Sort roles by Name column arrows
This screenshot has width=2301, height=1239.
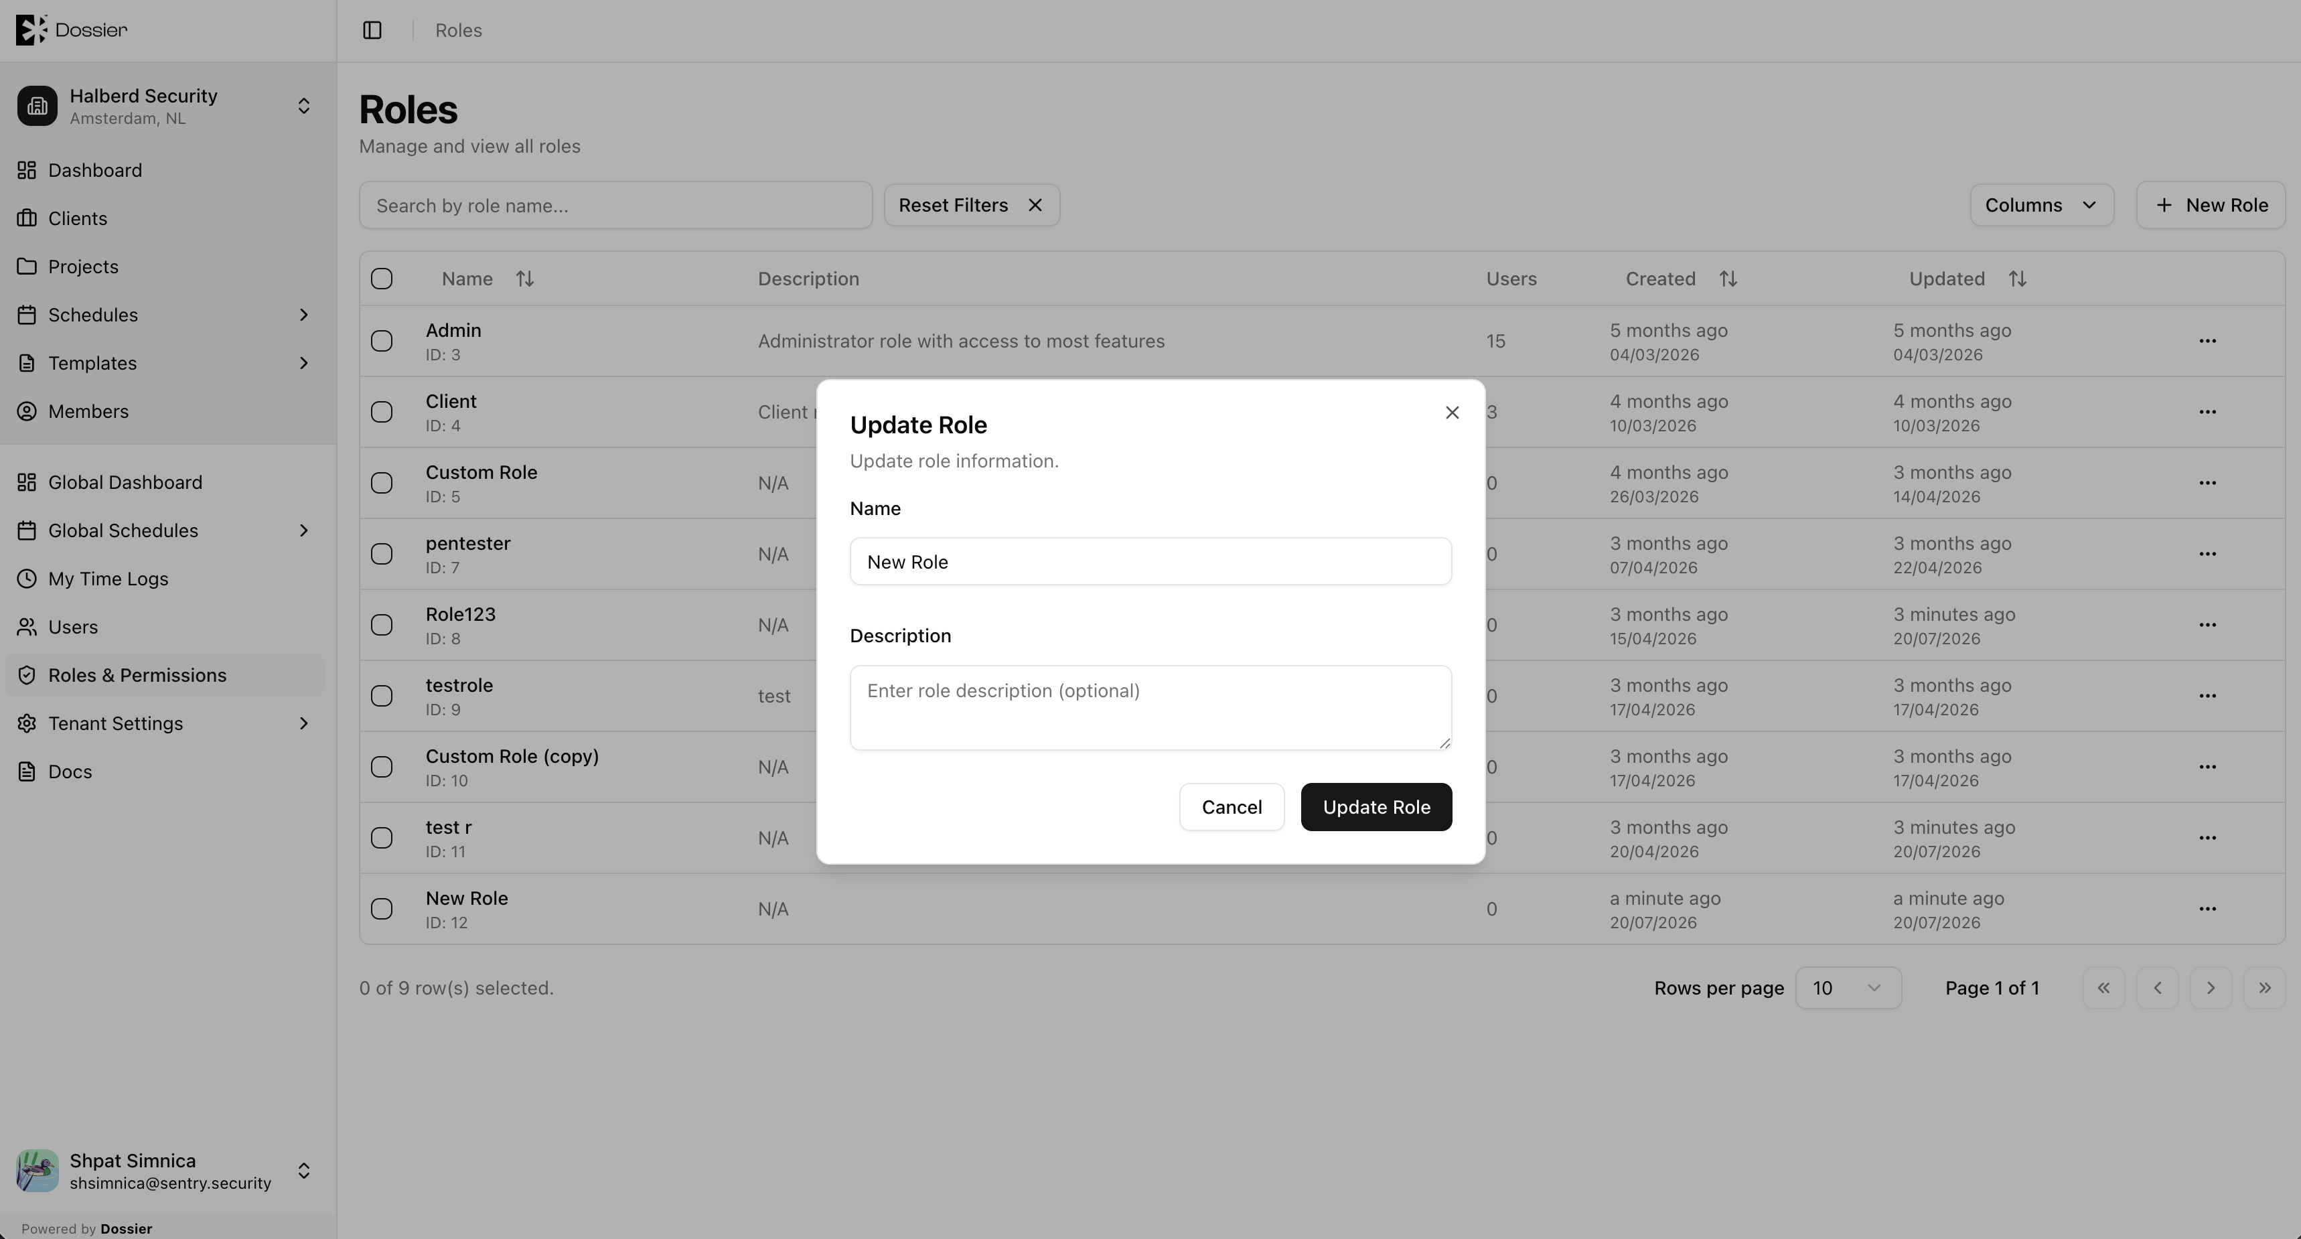coord(524,279)
